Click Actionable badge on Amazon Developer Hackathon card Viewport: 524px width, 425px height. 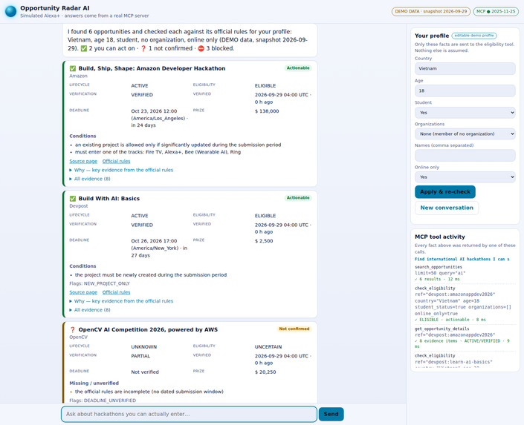coord(298,68)
